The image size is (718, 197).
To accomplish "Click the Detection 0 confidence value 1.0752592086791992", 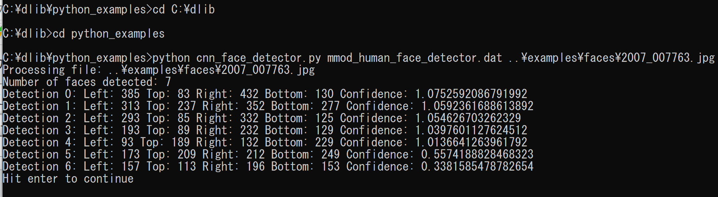I will (x=471, y=94).
